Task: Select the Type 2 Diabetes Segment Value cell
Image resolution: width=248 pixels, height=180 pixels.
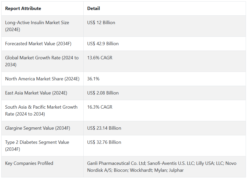Action: coord(37,146)
